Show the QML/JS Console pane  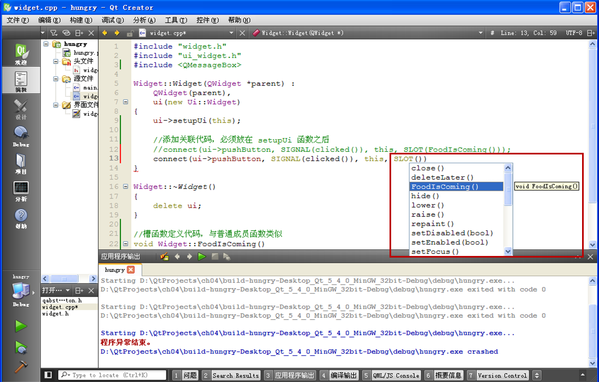(391, 375)
